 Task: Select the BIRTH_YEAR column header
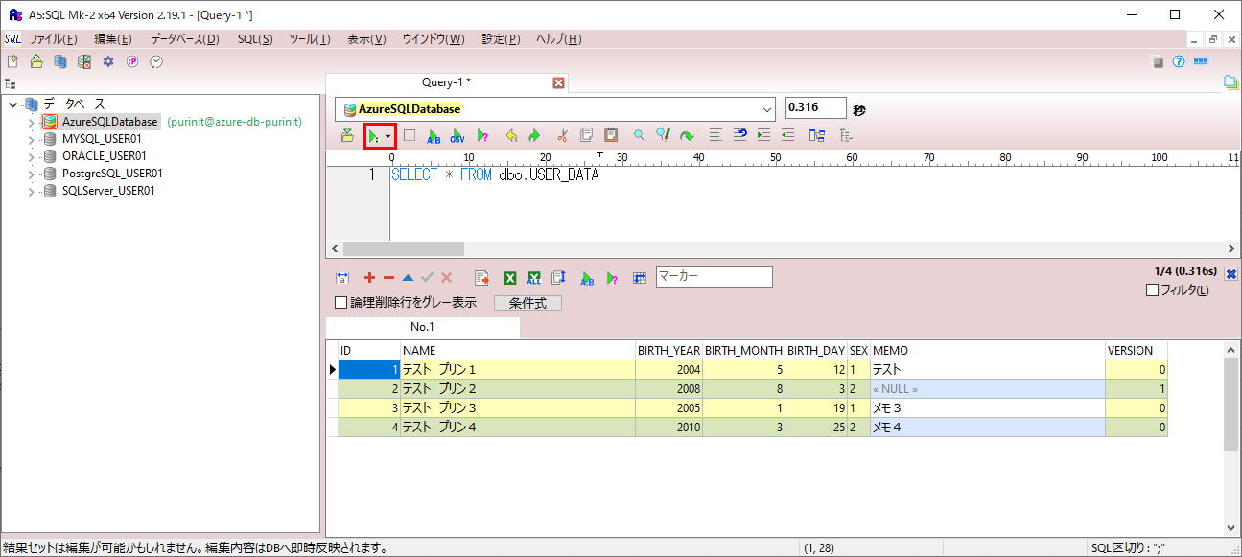coord(668,351)
